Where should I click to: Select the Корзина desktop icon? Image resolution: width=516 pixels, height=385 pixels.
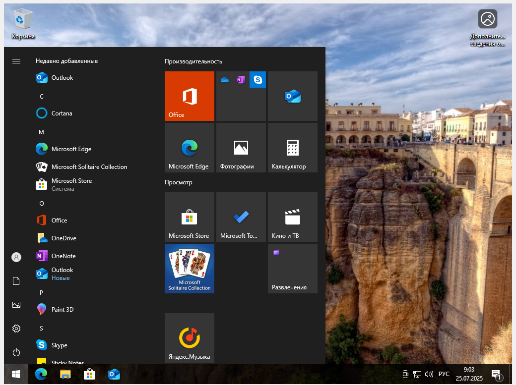coord(23,24)
